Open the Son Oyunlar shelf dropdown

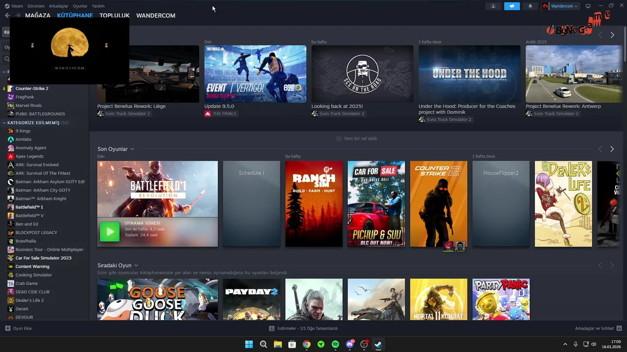pyautogui.click(x=132, y=149)
